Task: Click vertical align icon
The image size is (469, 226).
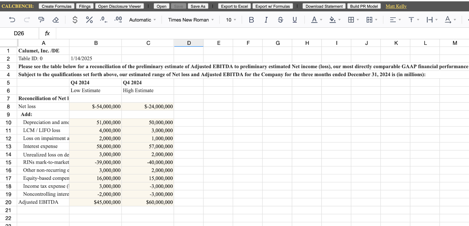Action: [411, 20]
